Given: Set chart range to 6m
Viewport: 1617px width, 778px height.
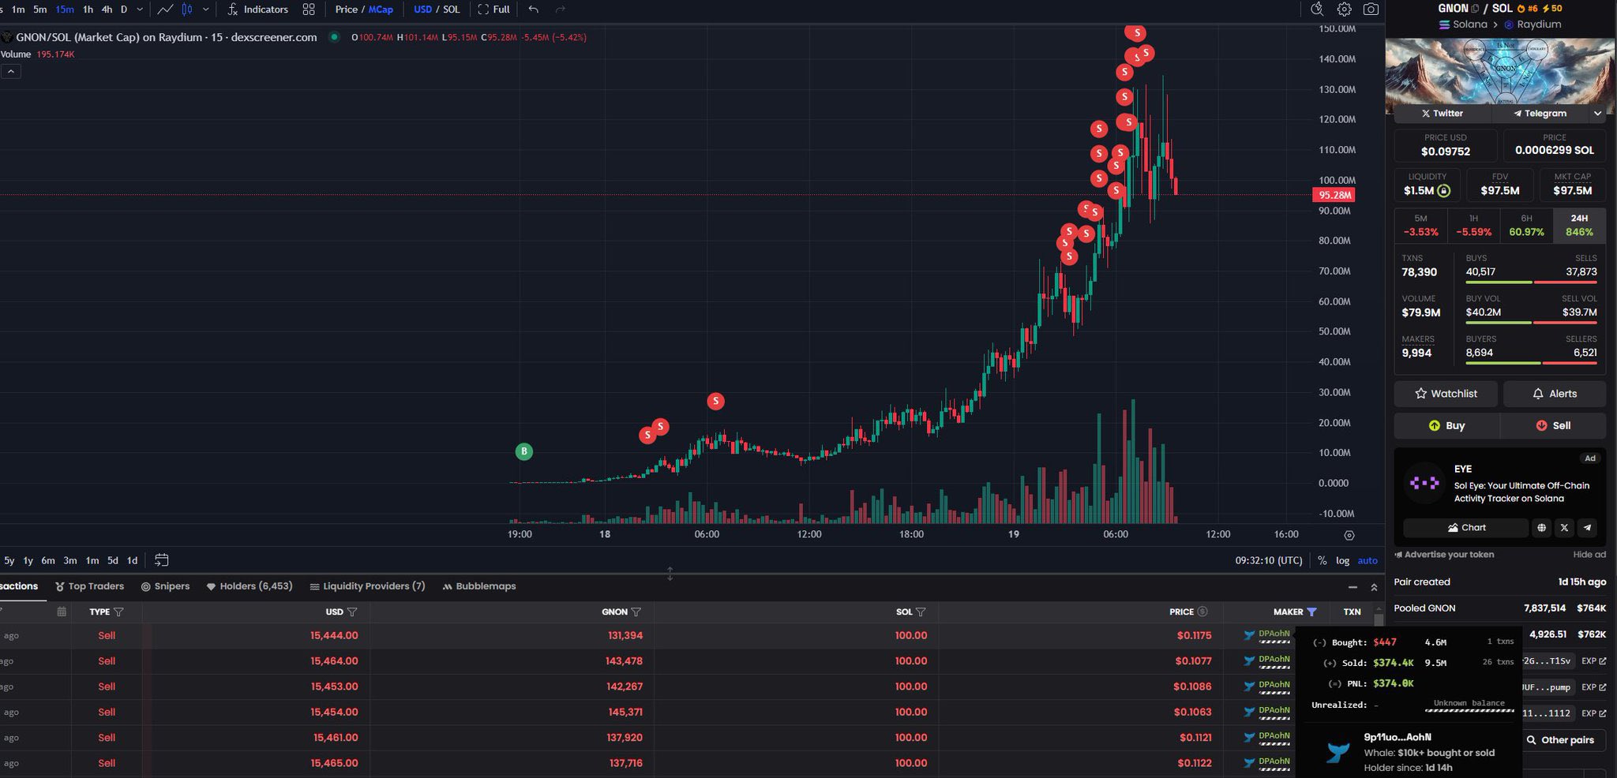Looking at the screenshot, I should point(48,560).
